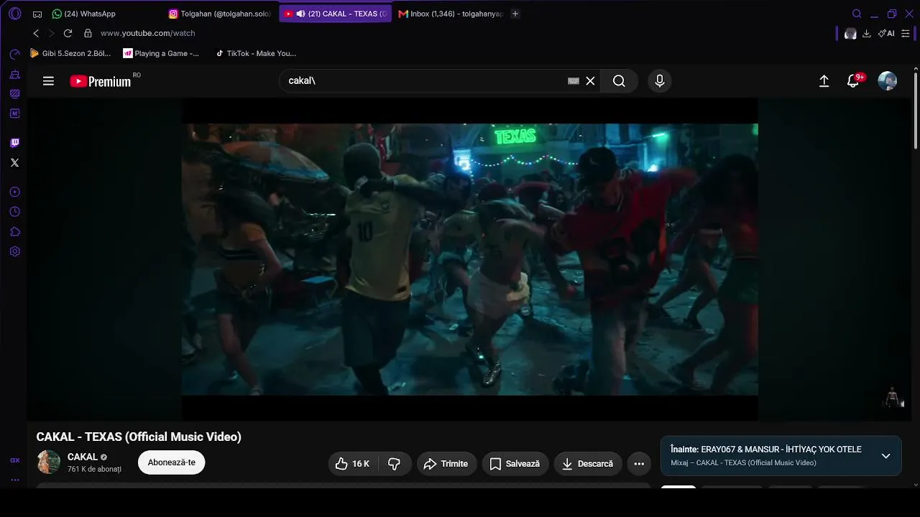The height and width of the screenshot is (517, 920).
Task: Open the on-screen keyboard in the search box
Action: pyautogui.click(x=574, y=81)
